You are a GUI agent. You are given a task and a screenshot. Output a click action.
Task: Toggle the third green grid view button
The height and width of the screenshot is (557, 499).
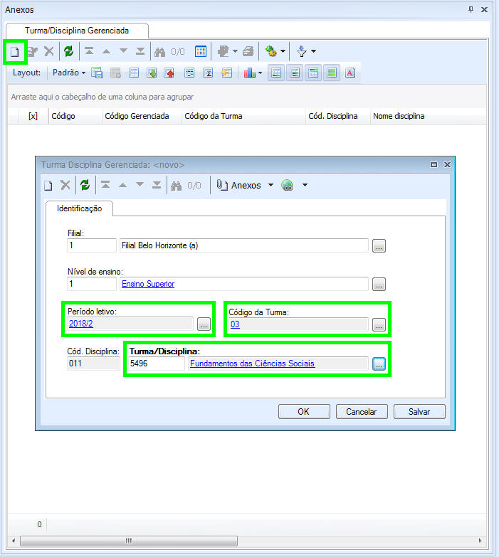pyautogui.click(x=313, y=73)
